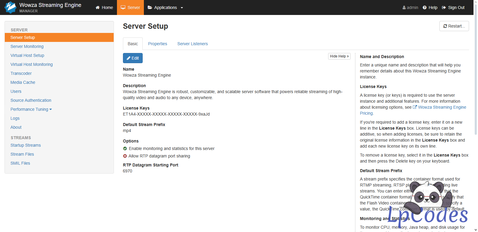Screen dimensions: 478x232
Task: Expand the Performance Tuning menu
Action: (31, 109)
